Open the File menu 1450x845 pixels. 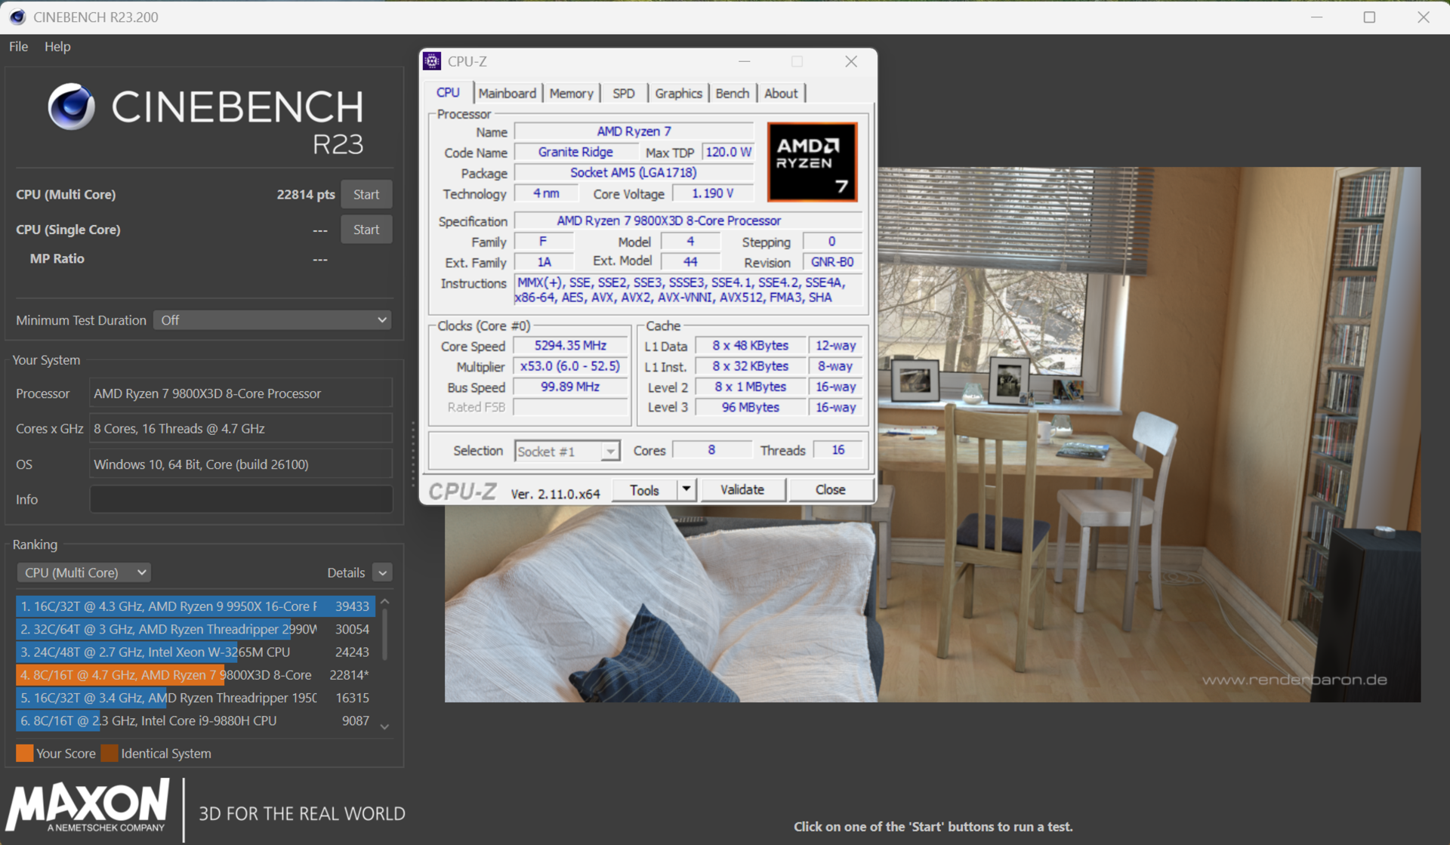pyautogui.click(x=19, y=47)
